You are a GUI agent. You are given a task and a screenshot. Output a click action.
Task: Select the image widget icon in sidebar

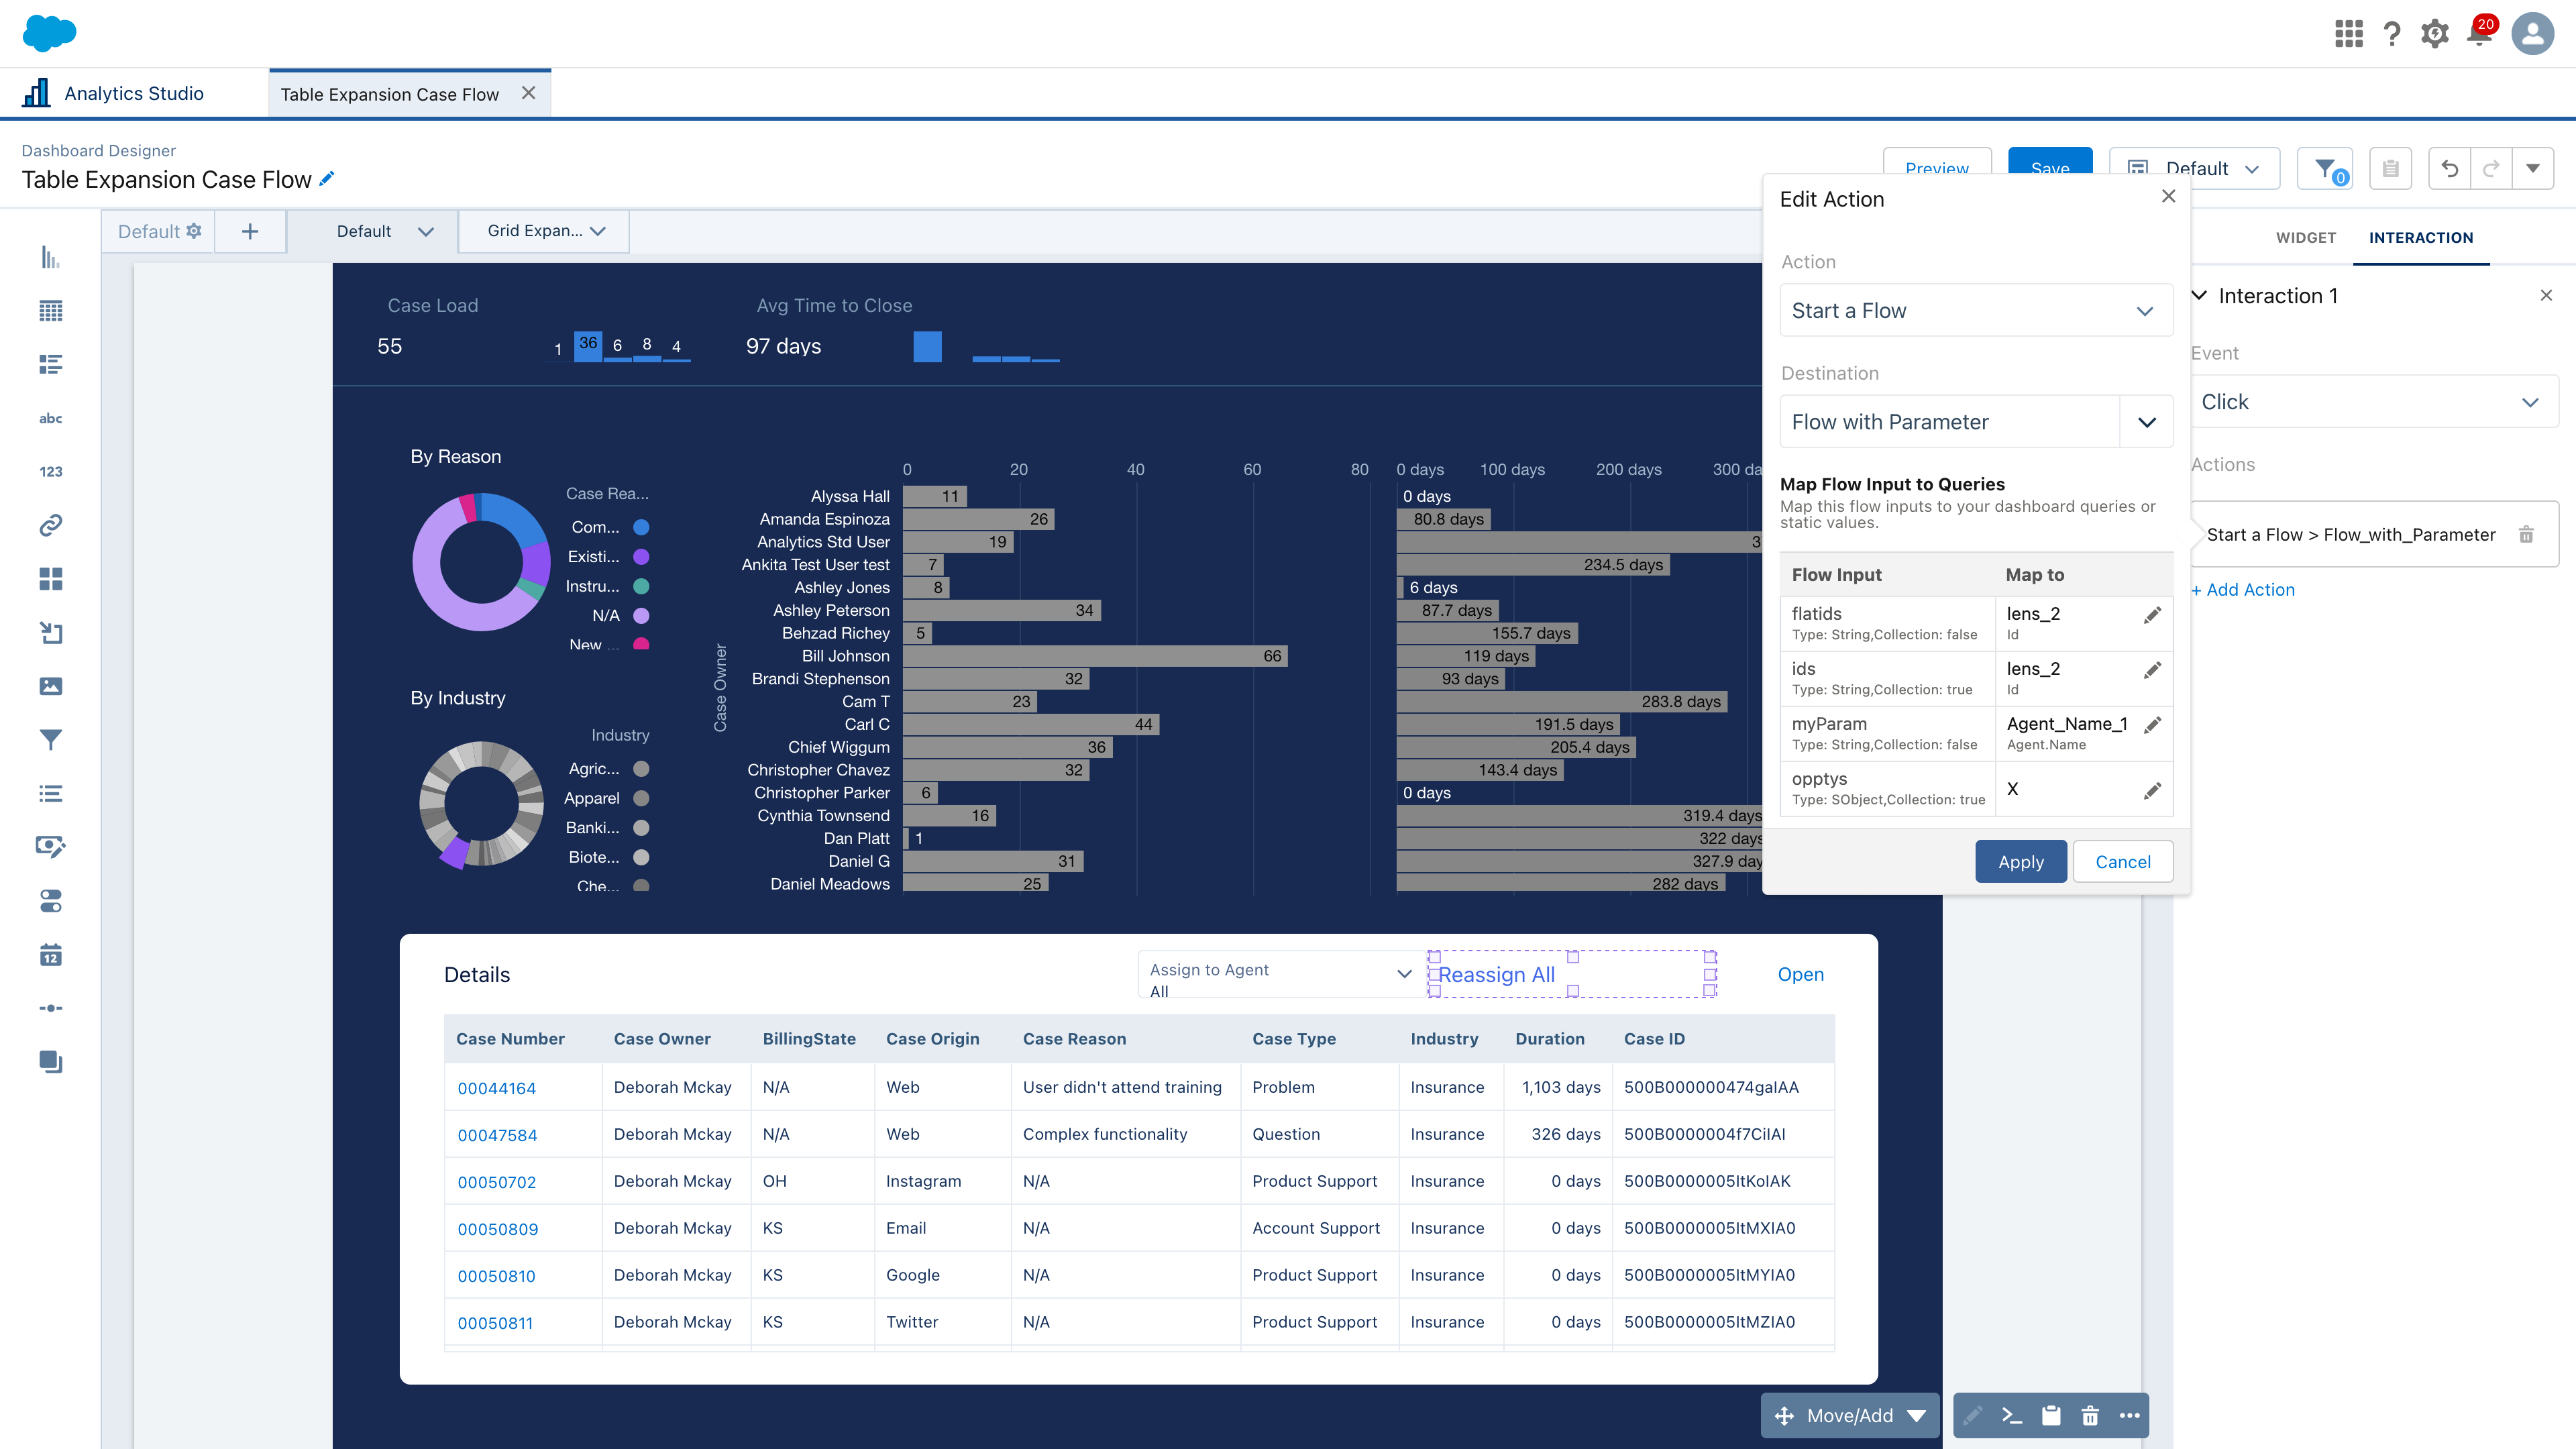(x=50, y=686)
